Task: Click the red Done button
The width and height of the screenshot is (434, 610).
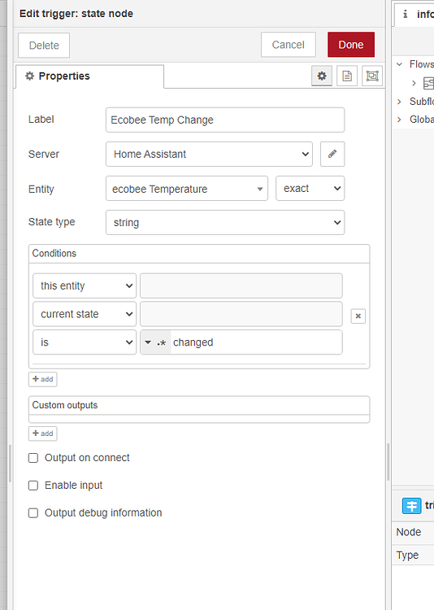Action: [x=351, y=45]
